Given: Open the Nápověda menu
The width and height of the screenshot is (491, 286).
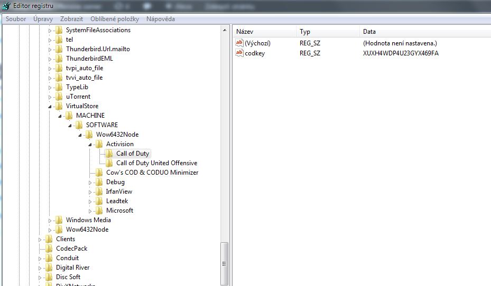Looking at the screenshot, I should click(x=160, y=19).
